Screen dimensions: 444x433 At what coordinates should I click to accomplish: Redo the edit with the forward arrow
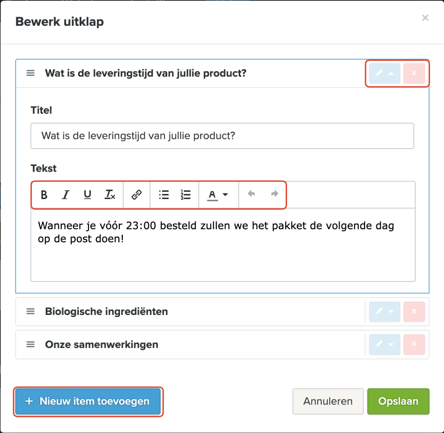point(274,194)
